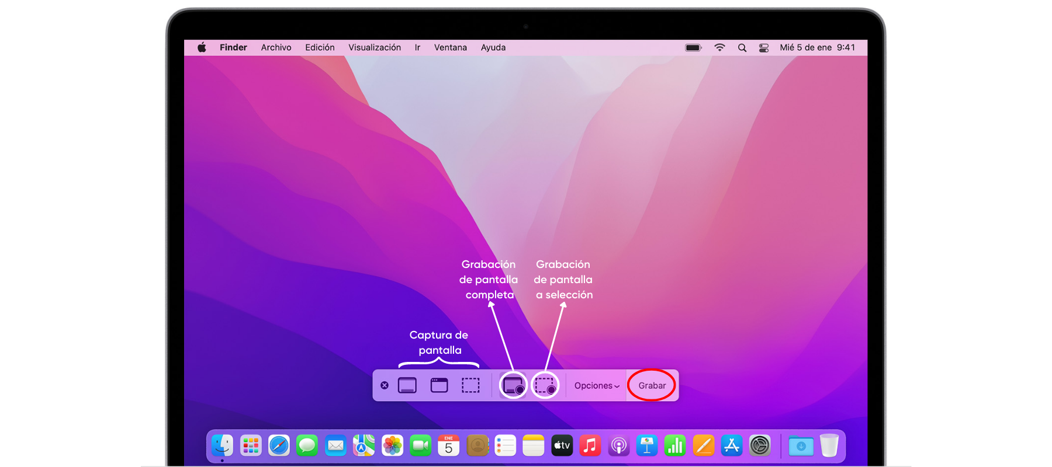Viewport: 1052px width, 467px height.
Task: Open the Finder menu
Action: [233, 48]
